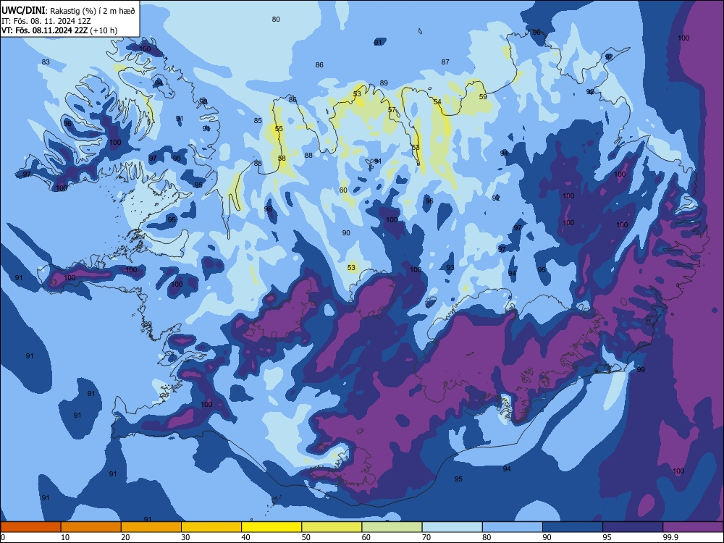
Task: Click the legend tick label 95
Action: [x=607, y=537]
